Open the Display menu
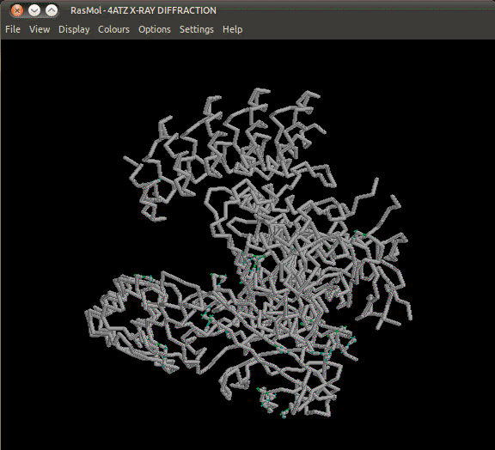 (74, 29)
